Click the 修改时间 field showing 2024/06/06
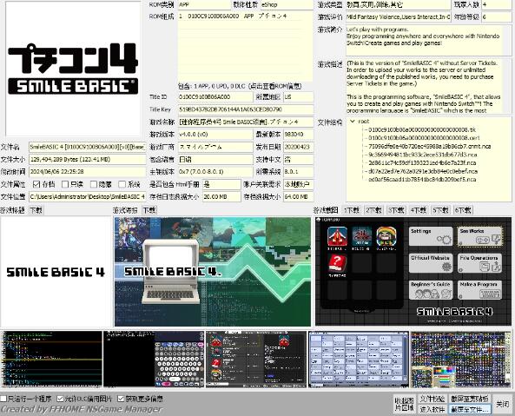The height and width of the screenshot is (416, 515). pyautogui.click(x=87, y=172)
